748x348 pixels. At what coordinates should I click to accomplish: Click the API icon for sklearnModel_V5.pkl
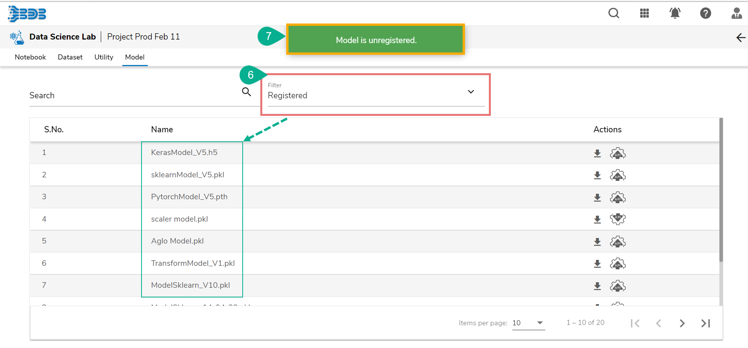(617, 175)
